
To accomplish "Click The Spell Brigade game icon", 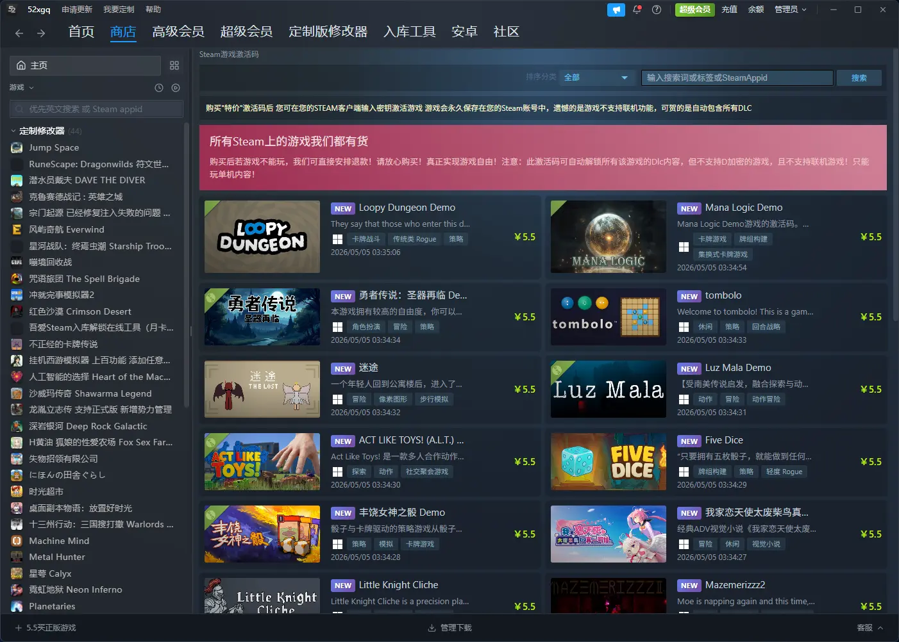I will [x=17, y=279].
